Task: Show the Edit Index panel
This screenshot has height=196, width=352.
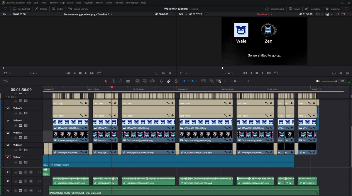Action: tap(57, 9)
